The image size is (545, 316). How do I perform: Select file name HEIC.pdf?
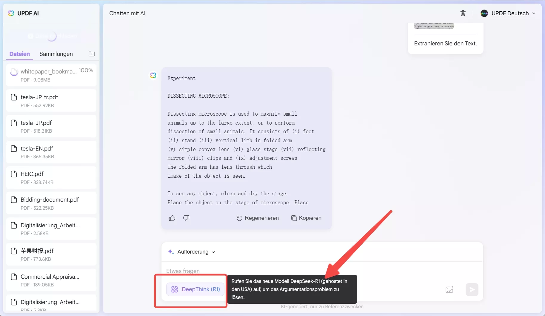pos(32,174)
